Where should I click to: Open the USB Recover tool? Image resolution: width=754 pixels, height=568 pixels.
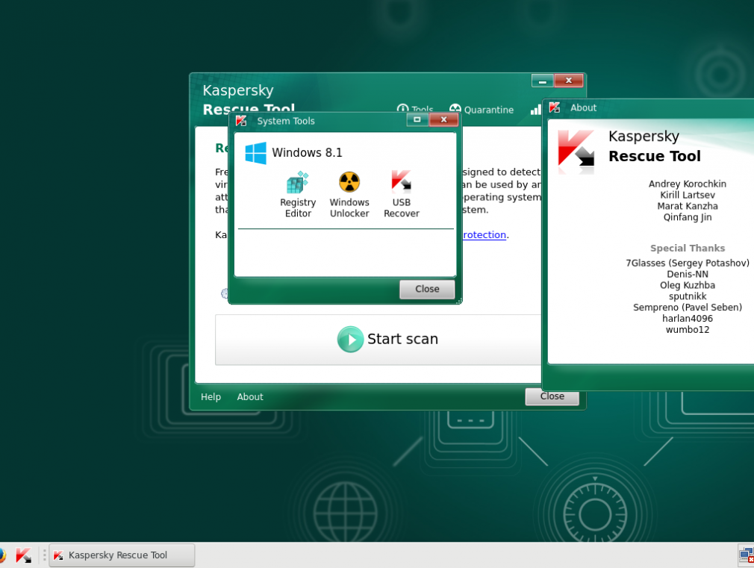[401, 195]
